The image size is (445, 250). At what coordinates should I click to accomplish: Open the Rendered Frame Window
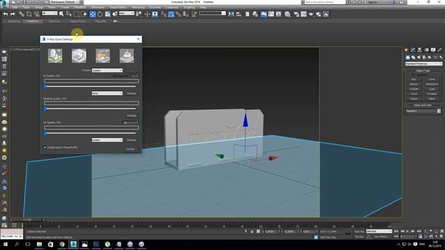pyautogui.click(x=303, y=14)
